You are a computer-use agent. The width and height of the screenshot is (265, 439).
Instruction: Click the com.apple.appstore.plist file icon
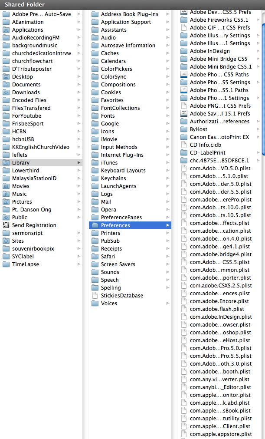coord(184,434)
